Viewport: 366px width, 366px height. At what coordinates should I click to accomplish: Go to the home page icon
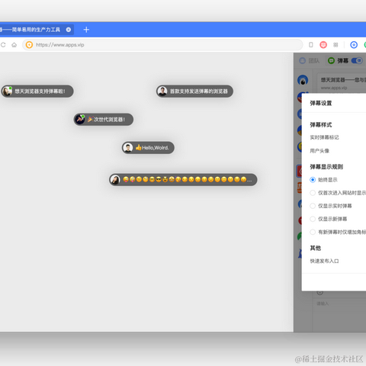(x=14, y=45)
